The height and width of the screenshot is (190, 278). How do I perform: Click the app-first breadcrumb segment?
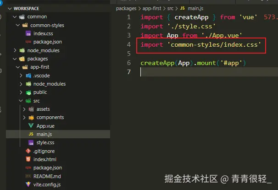152,8
